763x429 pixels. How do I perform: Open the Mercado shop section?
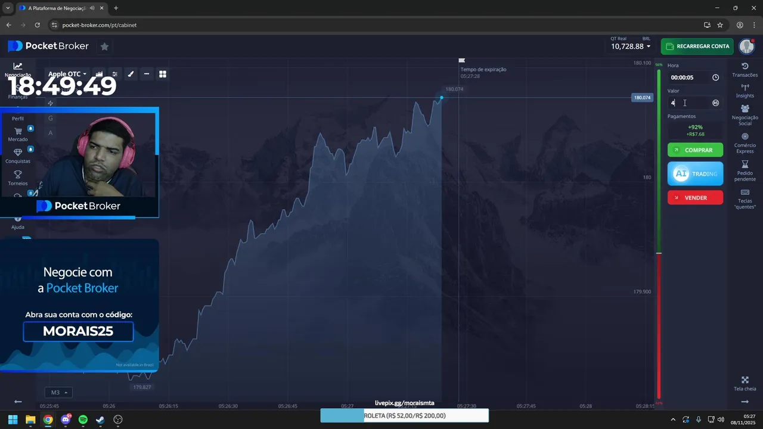pos(18,135)
